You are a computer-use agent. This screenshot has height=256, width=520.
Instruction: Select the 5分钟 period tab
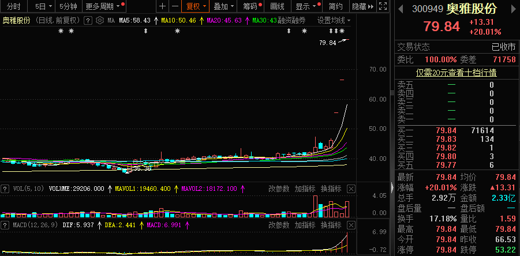[68, 6]
